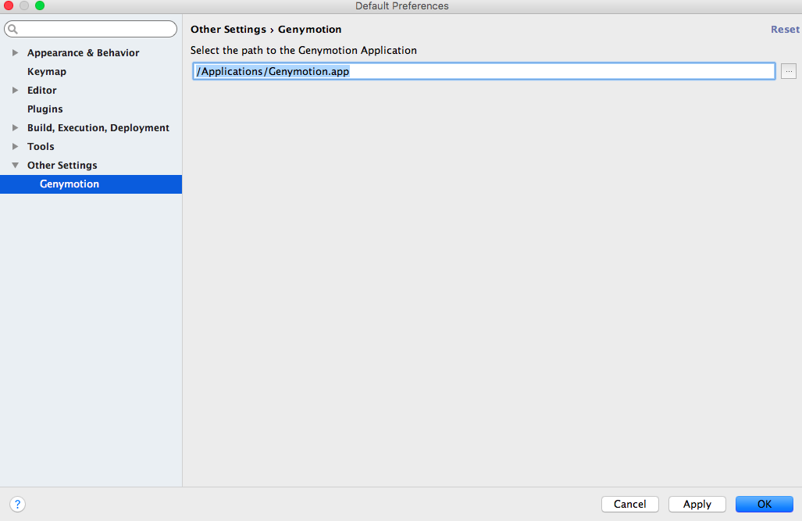The width and height of the screenshot is (802, 521).
Task: Browse for Genymotion path with ellipsis button
Action: 789,71
